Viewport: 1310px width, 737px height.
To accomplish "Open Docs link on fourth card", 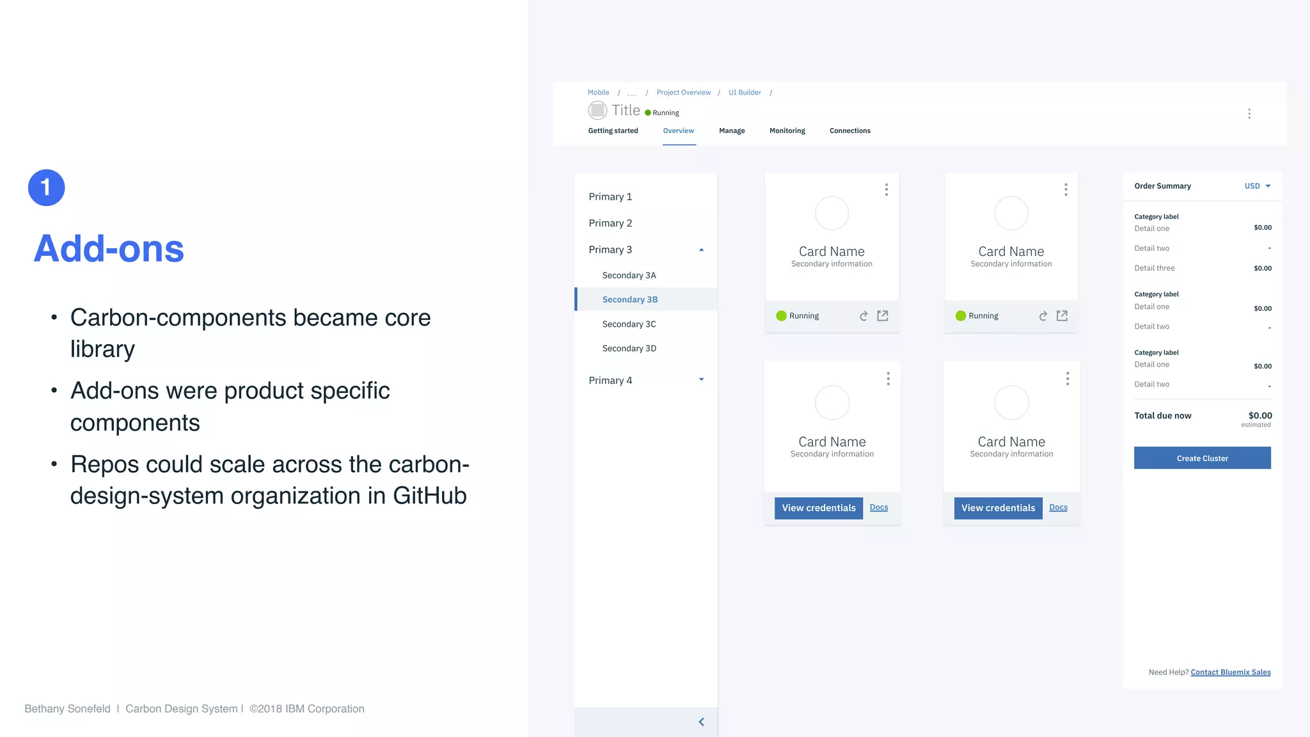I will pos(1059,507).
